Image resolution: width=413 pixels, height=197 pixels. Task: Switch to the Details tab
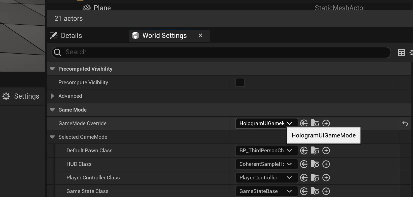(x=71, y=36)
